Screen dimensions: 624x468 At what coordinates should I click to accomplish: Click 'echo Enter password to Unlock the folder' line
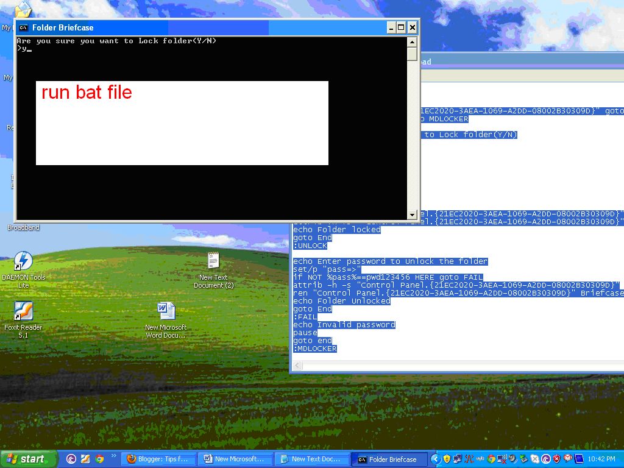tap(390, 261)
